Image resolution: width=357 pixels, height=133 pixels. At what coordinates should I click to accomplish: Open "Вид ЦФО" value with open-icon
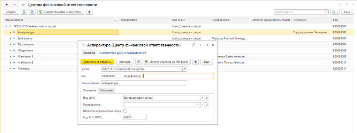[207, 98]
